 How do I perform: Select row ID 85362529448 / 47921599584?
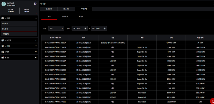pos(55,66)
